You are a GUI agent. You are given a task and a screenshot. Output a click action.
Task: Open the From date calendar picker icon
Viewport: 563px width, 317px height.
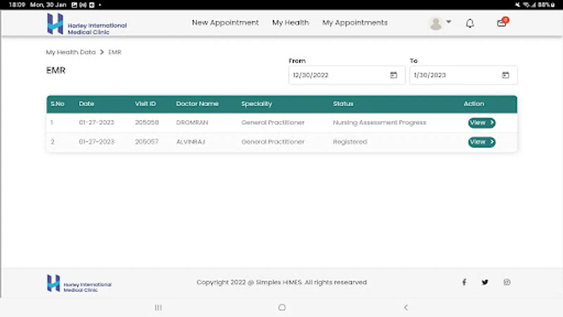394,75
